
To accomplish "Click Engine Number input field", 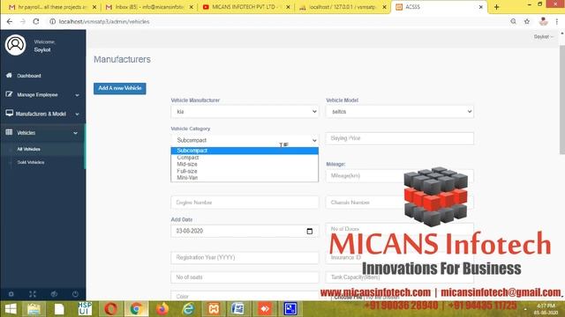I will click(x=245, y=203).
